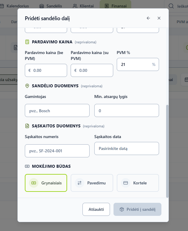The height and width of the screenshot is (231, 188).
Task: Open the Finansai tab
Action: point(115,6)
